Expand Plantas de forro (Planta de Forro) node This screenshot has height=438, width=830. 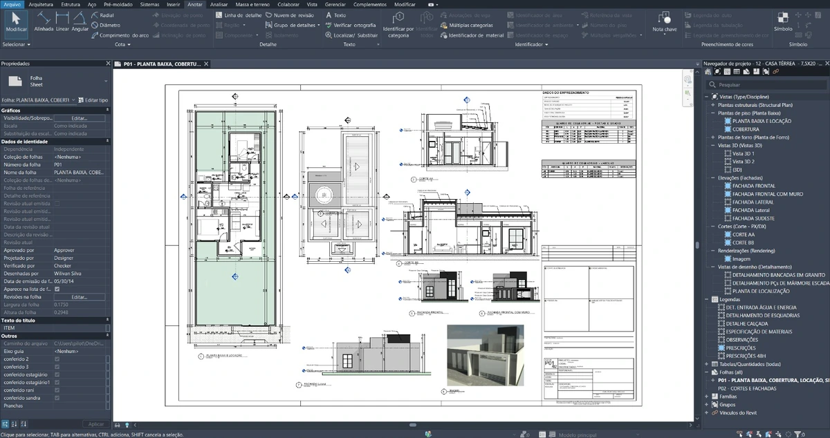(713, 137)
